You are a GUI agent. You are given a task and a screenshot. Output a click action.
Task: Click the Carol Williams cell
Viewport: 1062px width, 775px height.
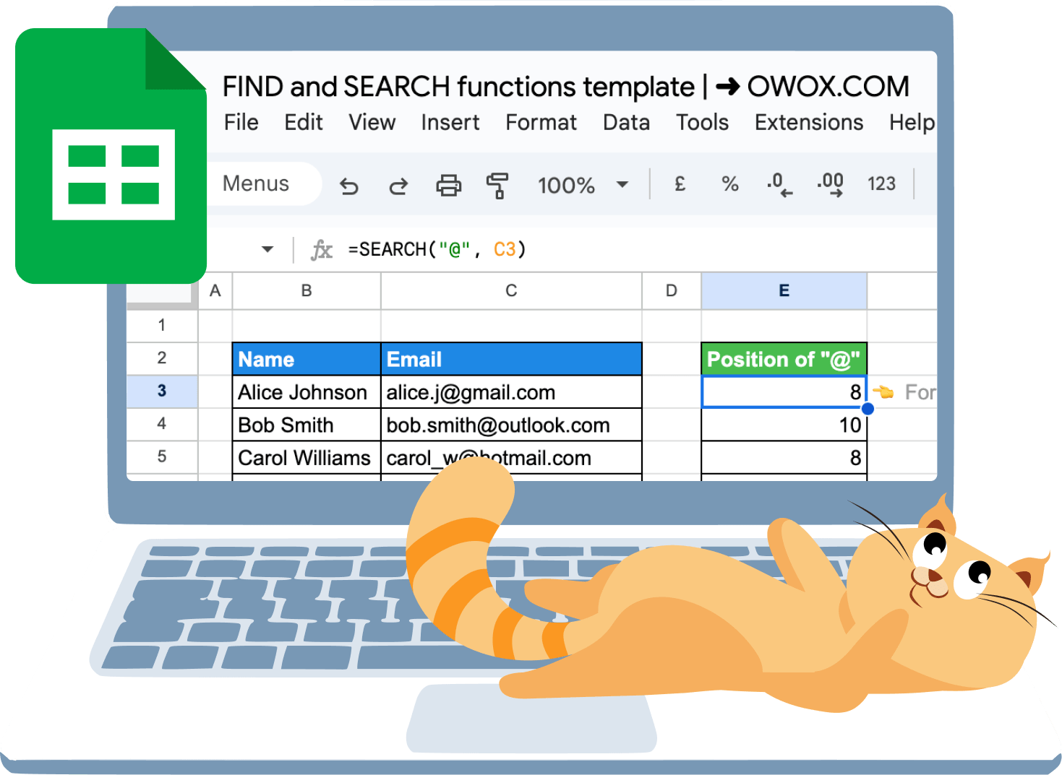[307, 458]
